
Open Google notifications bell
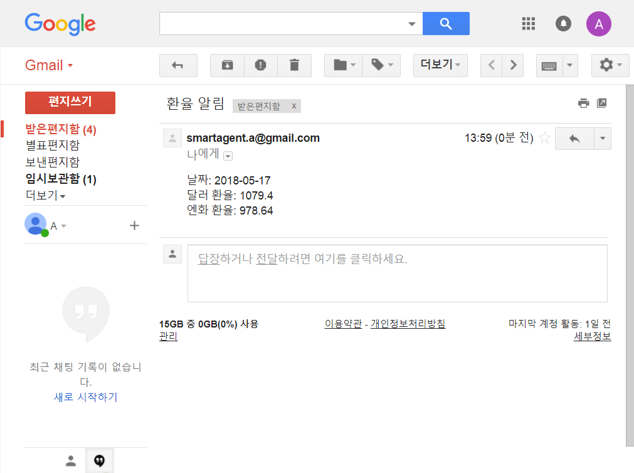pos(563,24)
